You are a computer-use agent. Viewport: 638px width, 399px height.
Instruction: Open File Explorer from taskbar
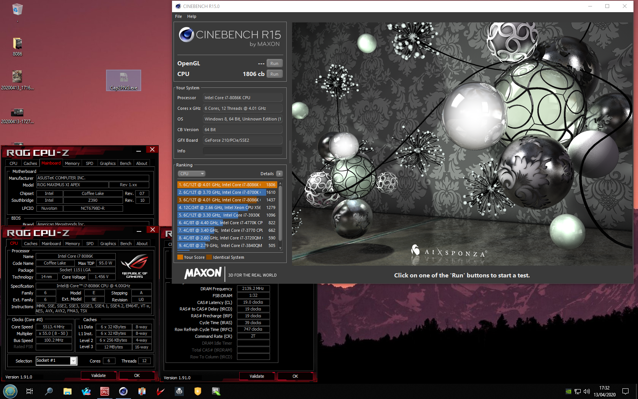pyautogui.click(x=68, y=391)
